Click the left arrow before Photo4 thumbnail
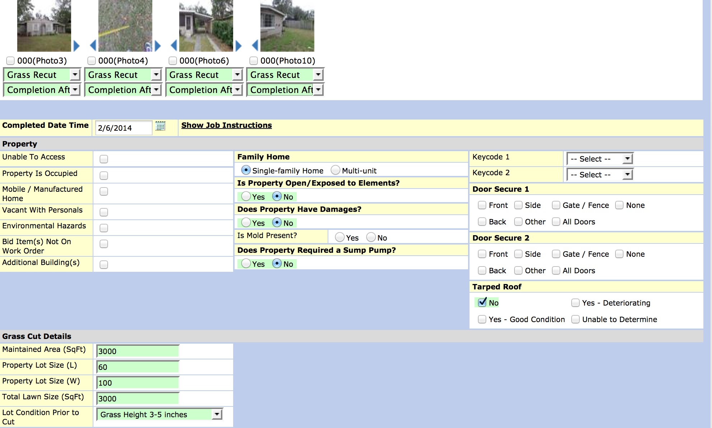 coord(92,46)
